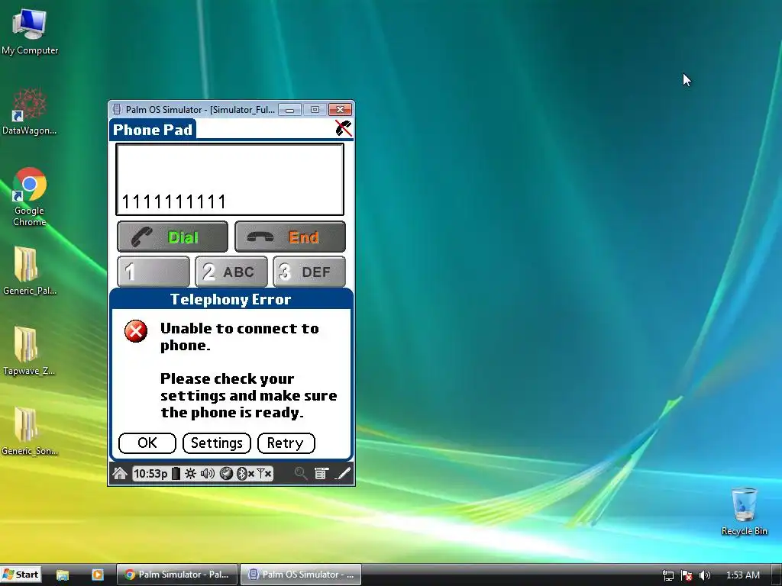The height and width of the screenshot is (586, 782).
Task: Maximize the Palm OS Simulator window
Action: [315, 110]
